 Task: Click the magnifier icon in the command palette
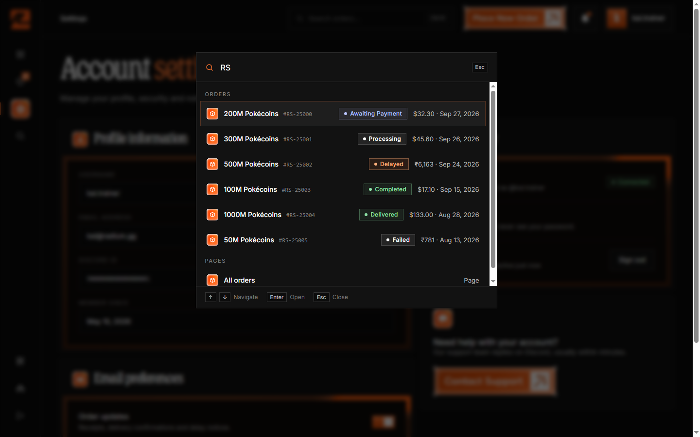point(210,67)
